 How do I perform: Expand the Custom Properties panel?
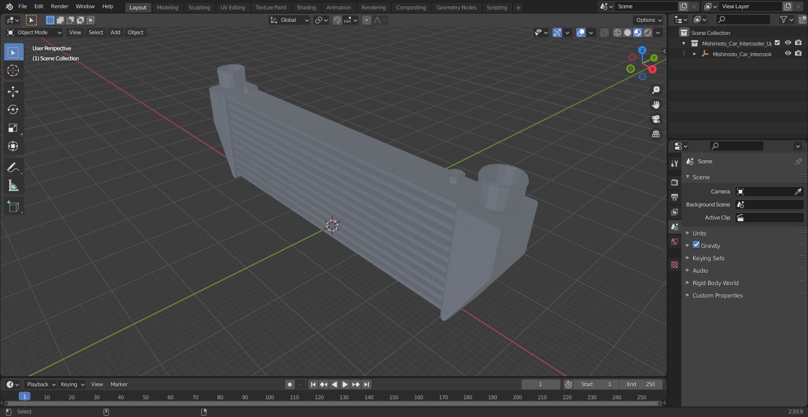point(717,295)
